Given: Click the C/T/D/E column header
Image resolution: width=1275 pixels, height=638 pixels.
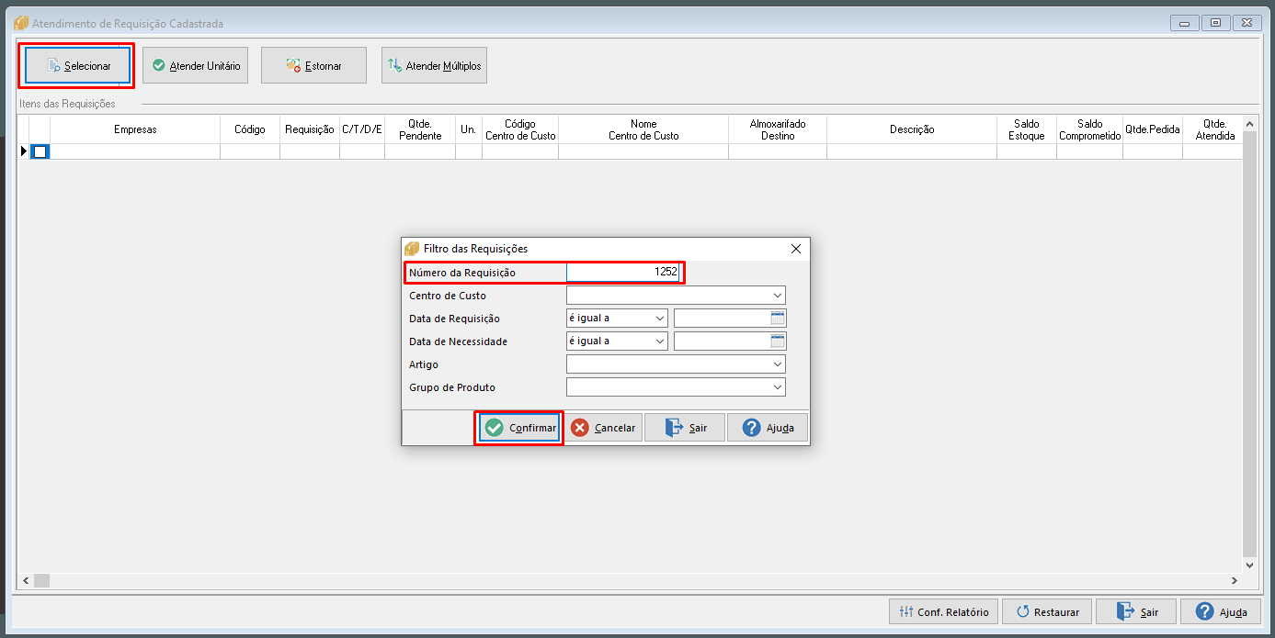Looking at the screenshot, I should [x=362, y=129].
